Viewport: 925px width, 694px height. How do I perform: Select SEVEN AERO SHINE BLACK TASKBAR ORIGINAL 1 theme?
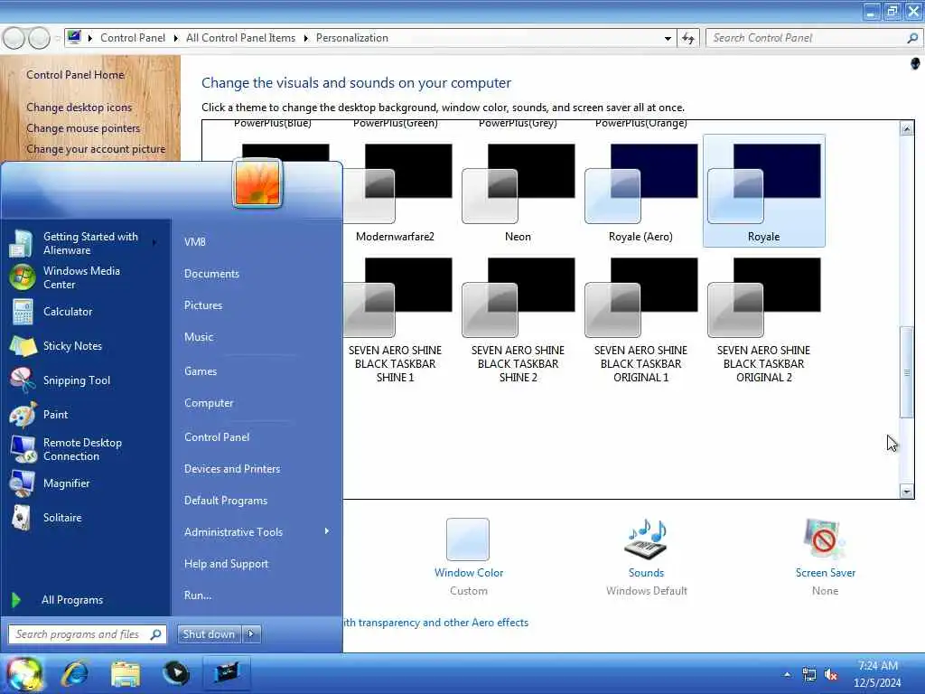640,319
